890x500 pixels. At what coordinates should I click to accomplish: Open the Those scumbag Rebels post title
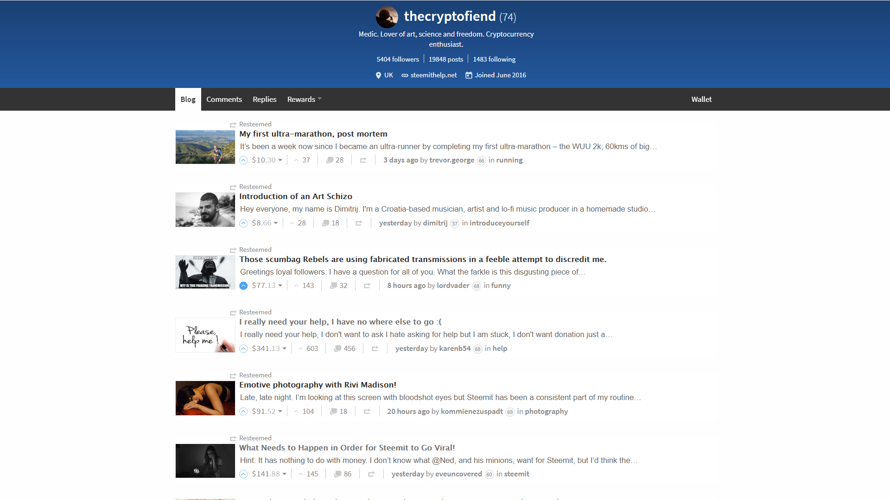(423, 259)
